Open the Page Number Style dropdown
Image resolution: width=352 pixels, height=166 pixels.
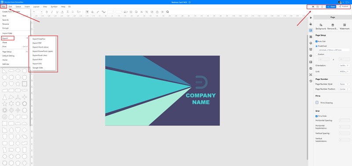coord(344,84)
